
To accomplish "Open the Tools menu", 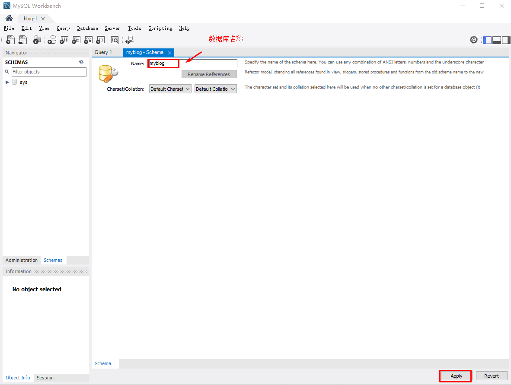I will pos(134,29).
